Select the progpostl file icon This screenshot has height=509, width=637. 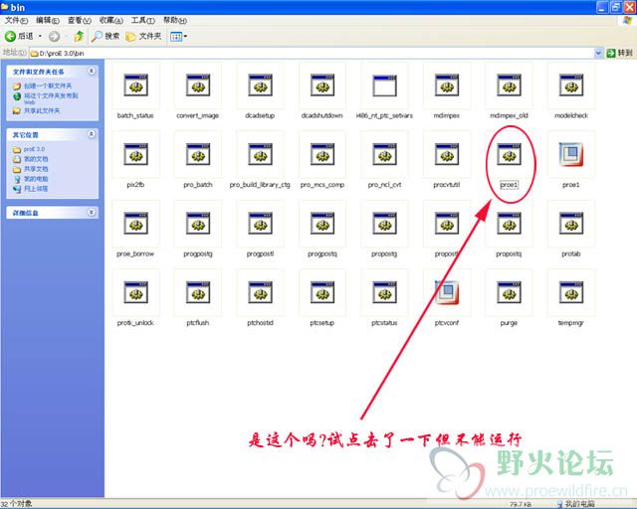[260, 224]
